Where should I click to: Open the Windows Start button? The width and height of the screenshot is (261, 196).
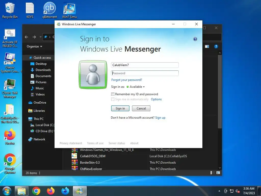[x=7, y=191]
